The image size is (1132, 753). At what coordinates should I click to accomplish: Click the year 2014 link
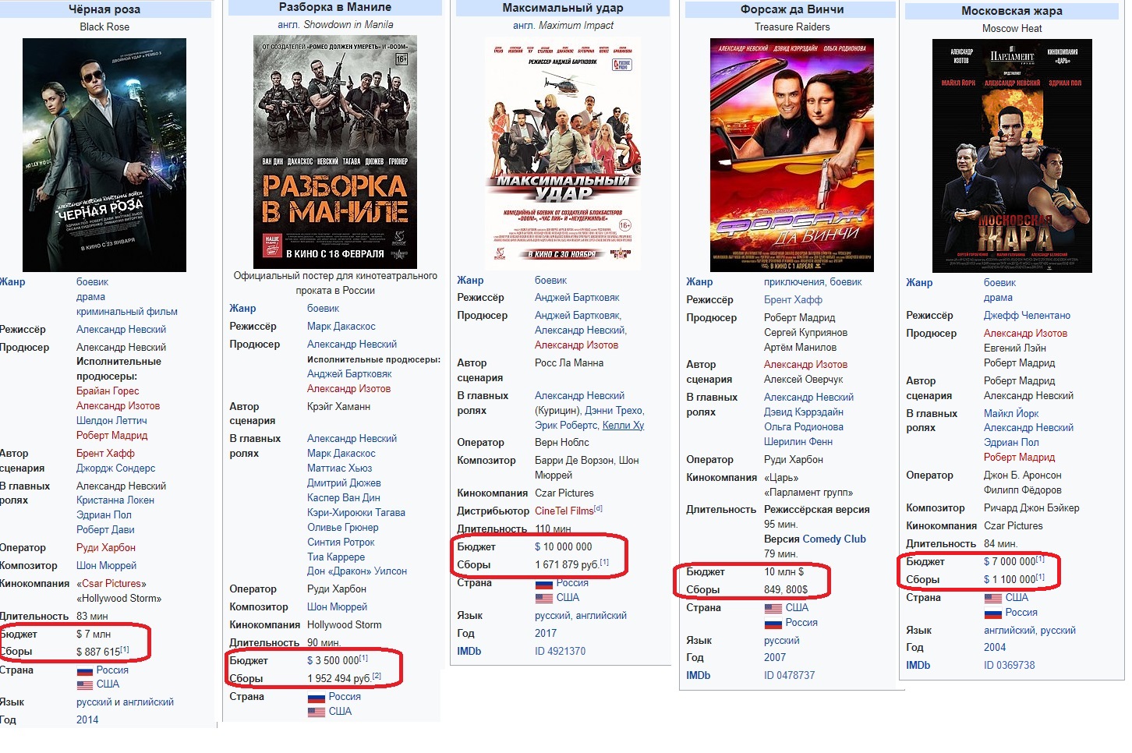(x=87, y=720)
